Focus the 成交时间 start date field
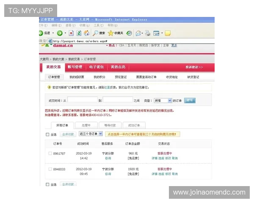Image resolution: width=254 pixels, height=203 pixels. 83,99
